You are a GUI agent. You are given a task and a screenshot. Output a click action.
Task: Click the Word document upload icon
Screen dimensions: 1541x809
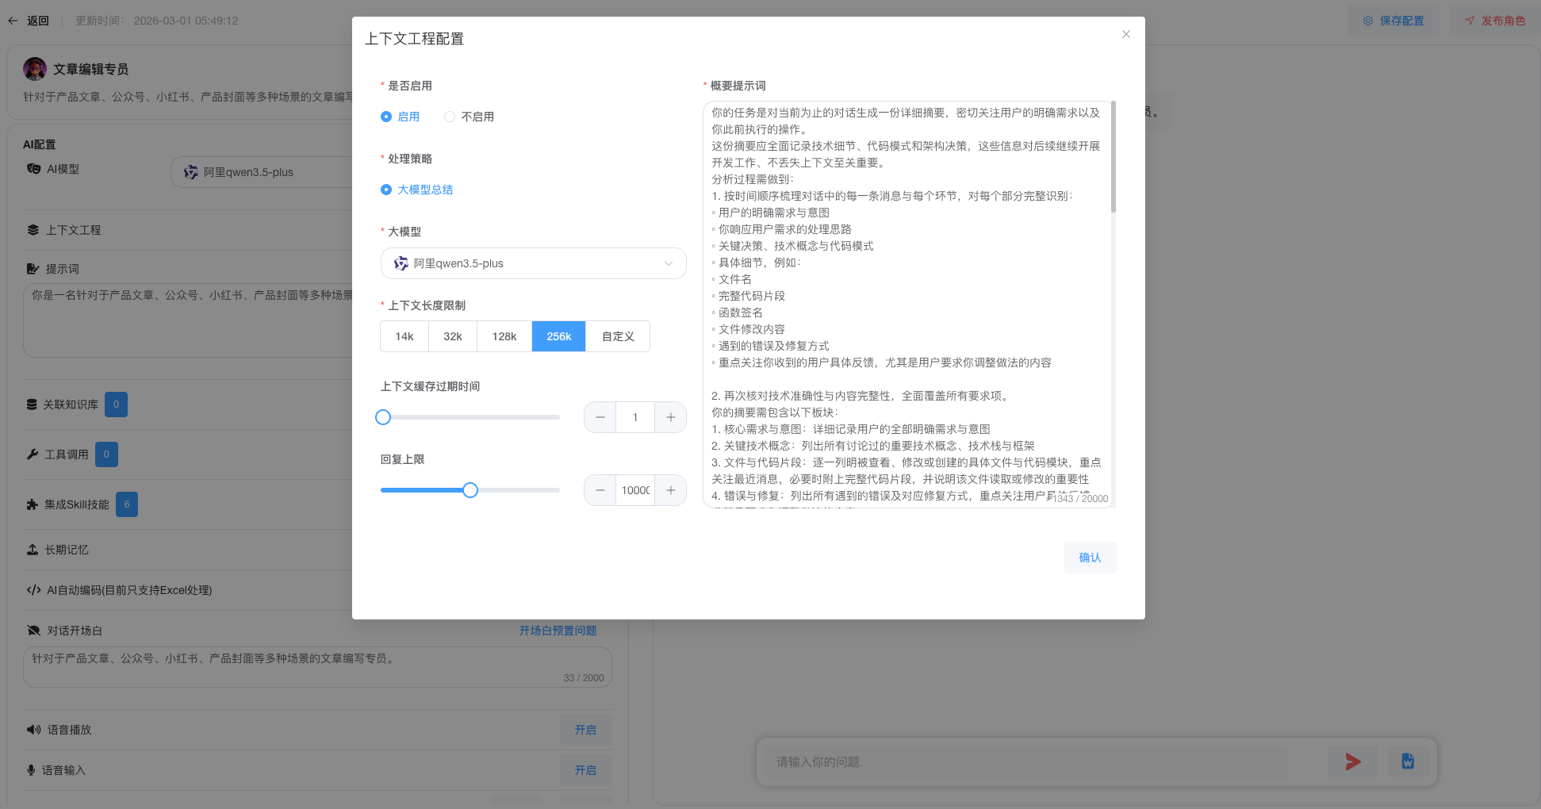click(1407, 761)
